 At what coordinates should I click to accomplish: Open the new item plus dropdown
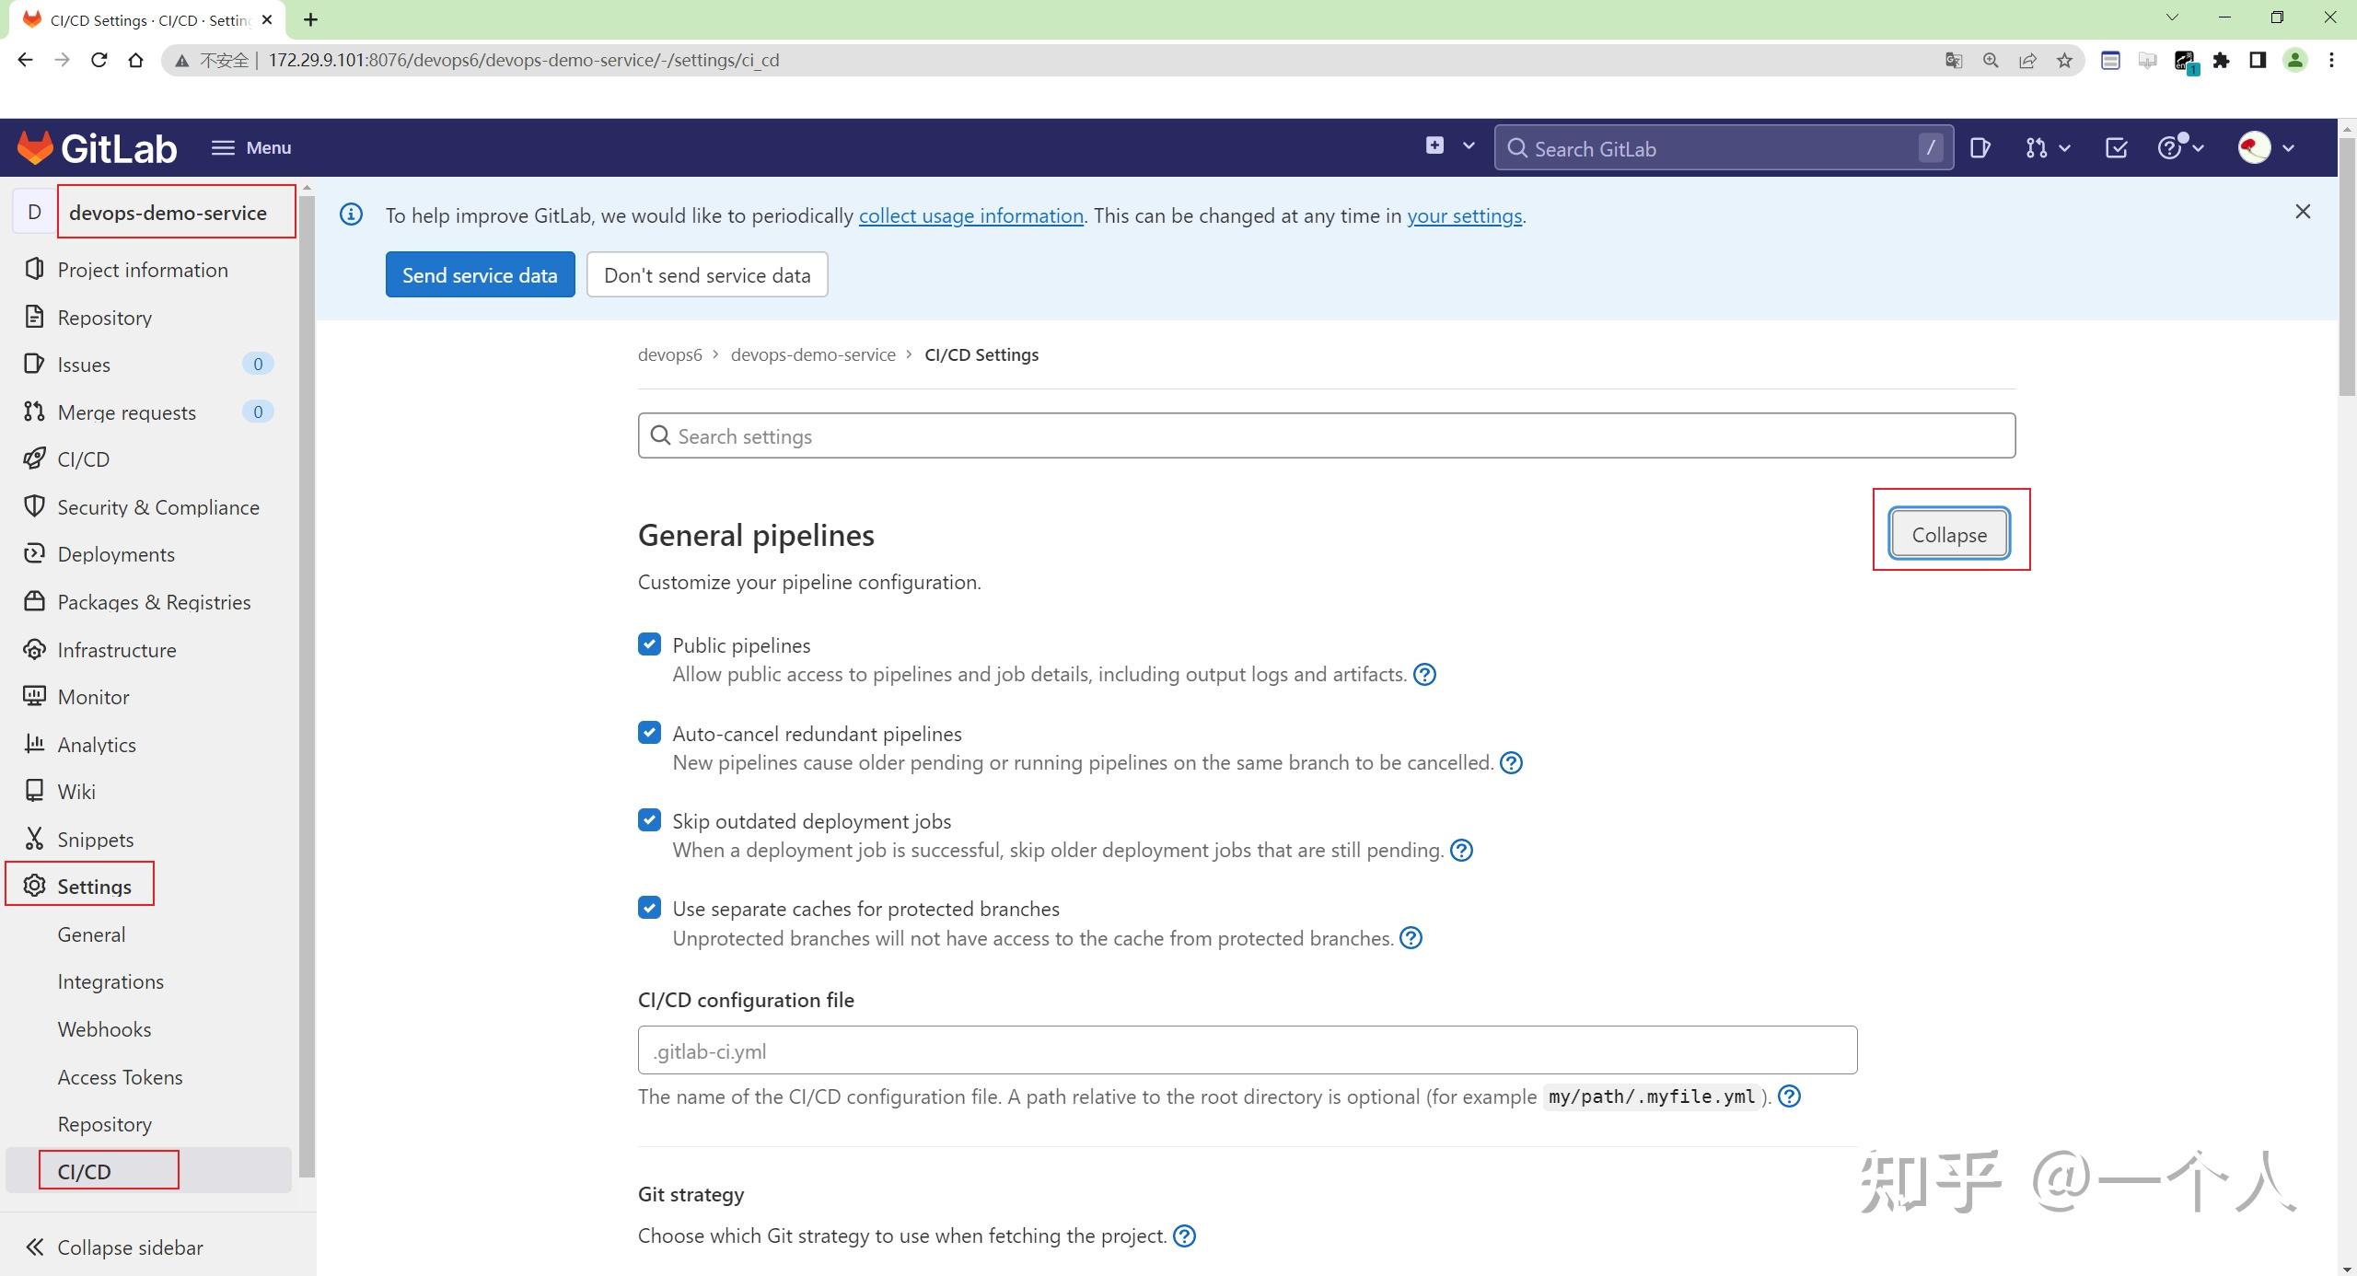pyautogui.click(x=1447, y=145)
